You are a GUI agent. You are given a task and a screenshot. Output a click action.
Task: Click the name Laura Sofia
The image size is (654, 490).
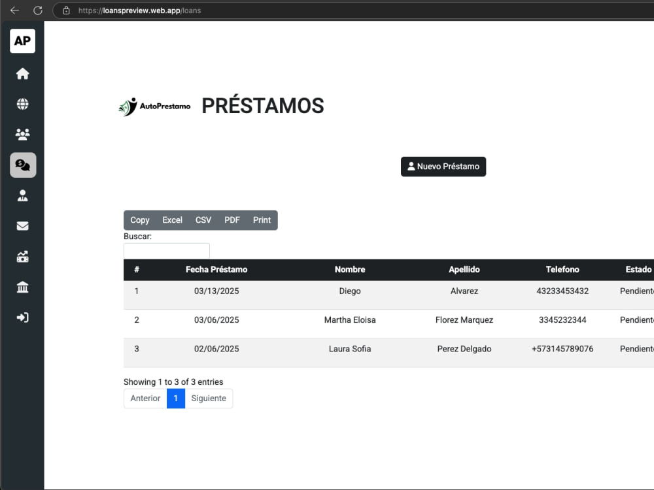(350, 349)
